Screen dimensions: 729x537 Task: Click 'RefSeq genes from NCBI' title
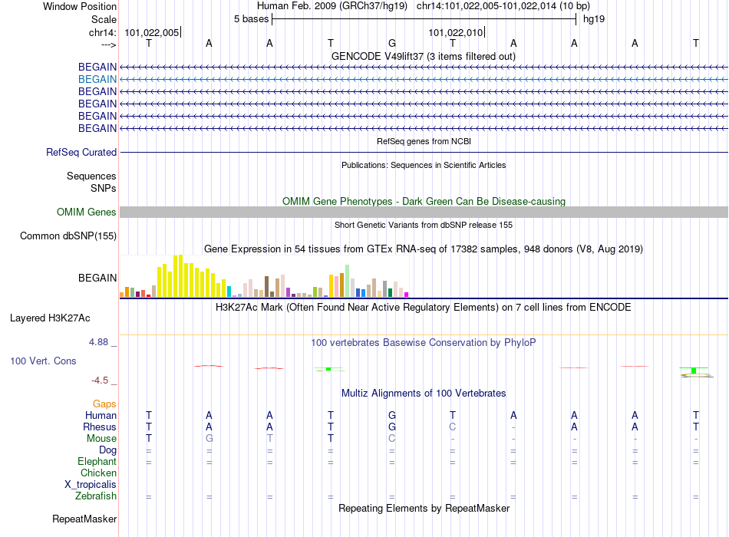424,141
